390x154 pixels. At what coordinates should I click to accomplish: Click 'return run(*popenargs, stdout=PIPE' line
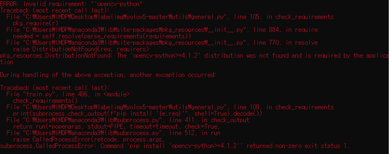coord(117,126)
